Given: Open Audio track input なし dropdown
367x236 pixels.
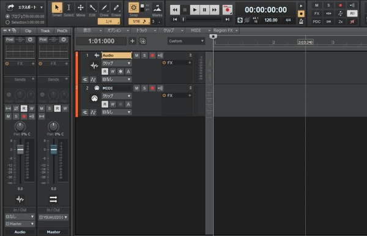Looking at the screenshot, I should [x=117, y=79].
